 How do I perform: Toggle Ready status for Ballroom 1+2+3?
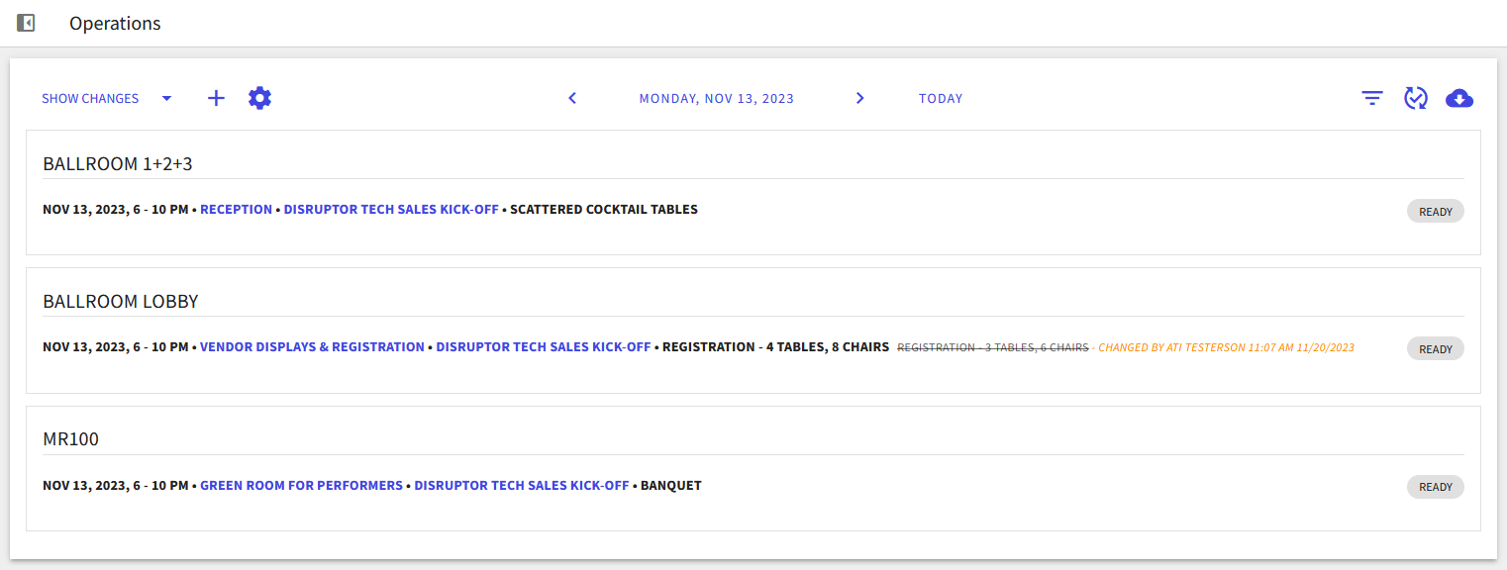click(1435, 211)
